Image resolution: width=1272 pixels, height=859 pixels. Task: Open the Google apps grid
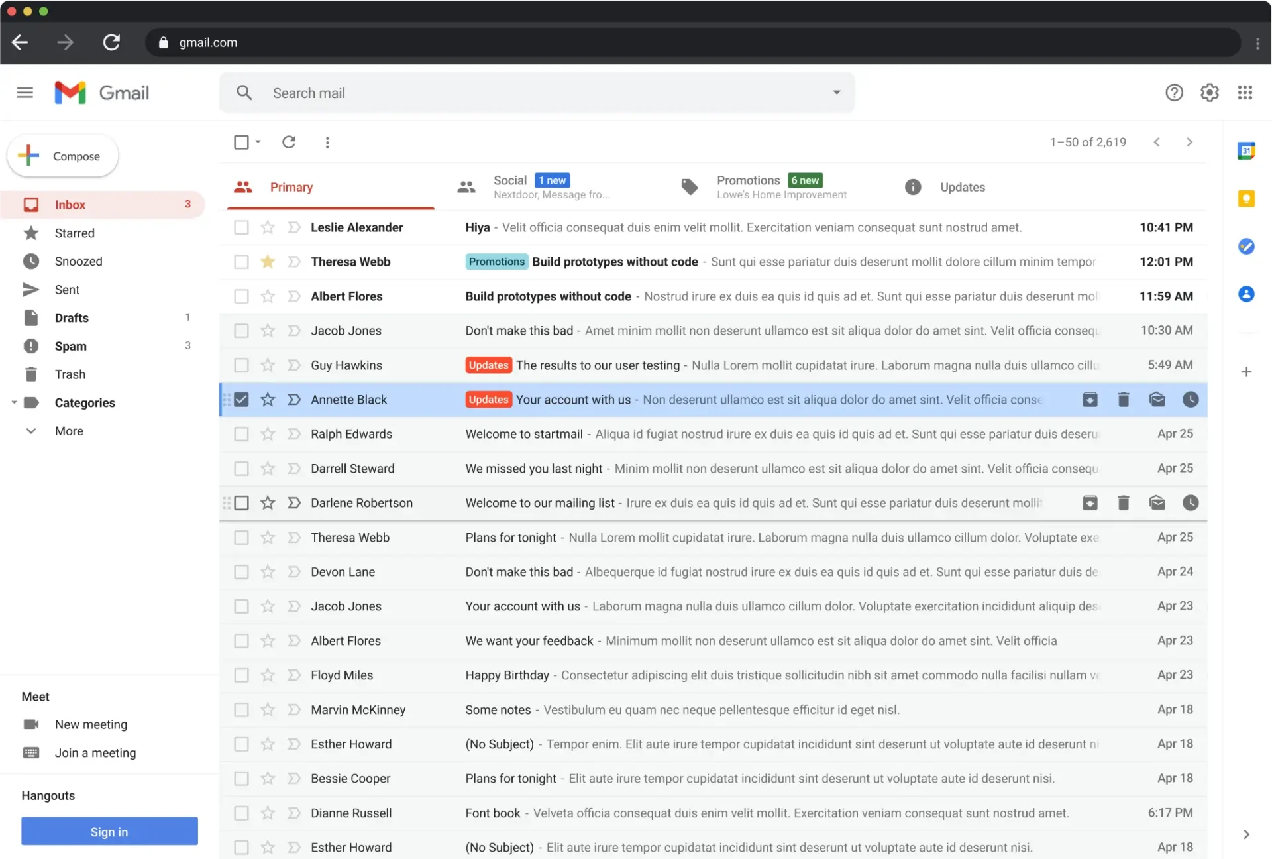tap(1246, 92)
